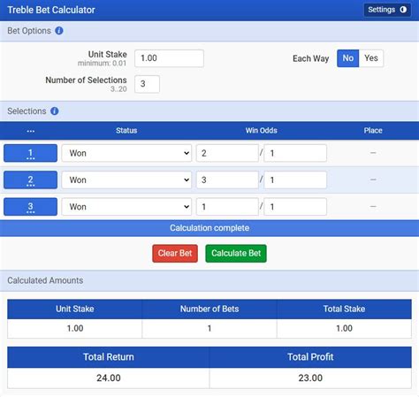Click the Calculation complete status bar

click(x=209, y=228)
